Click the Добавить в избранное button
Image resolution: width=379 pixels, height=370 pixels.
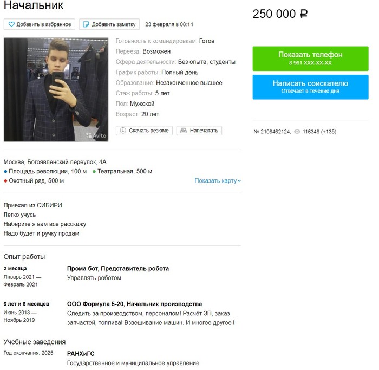pyautogui.click(x=40, y=24)
